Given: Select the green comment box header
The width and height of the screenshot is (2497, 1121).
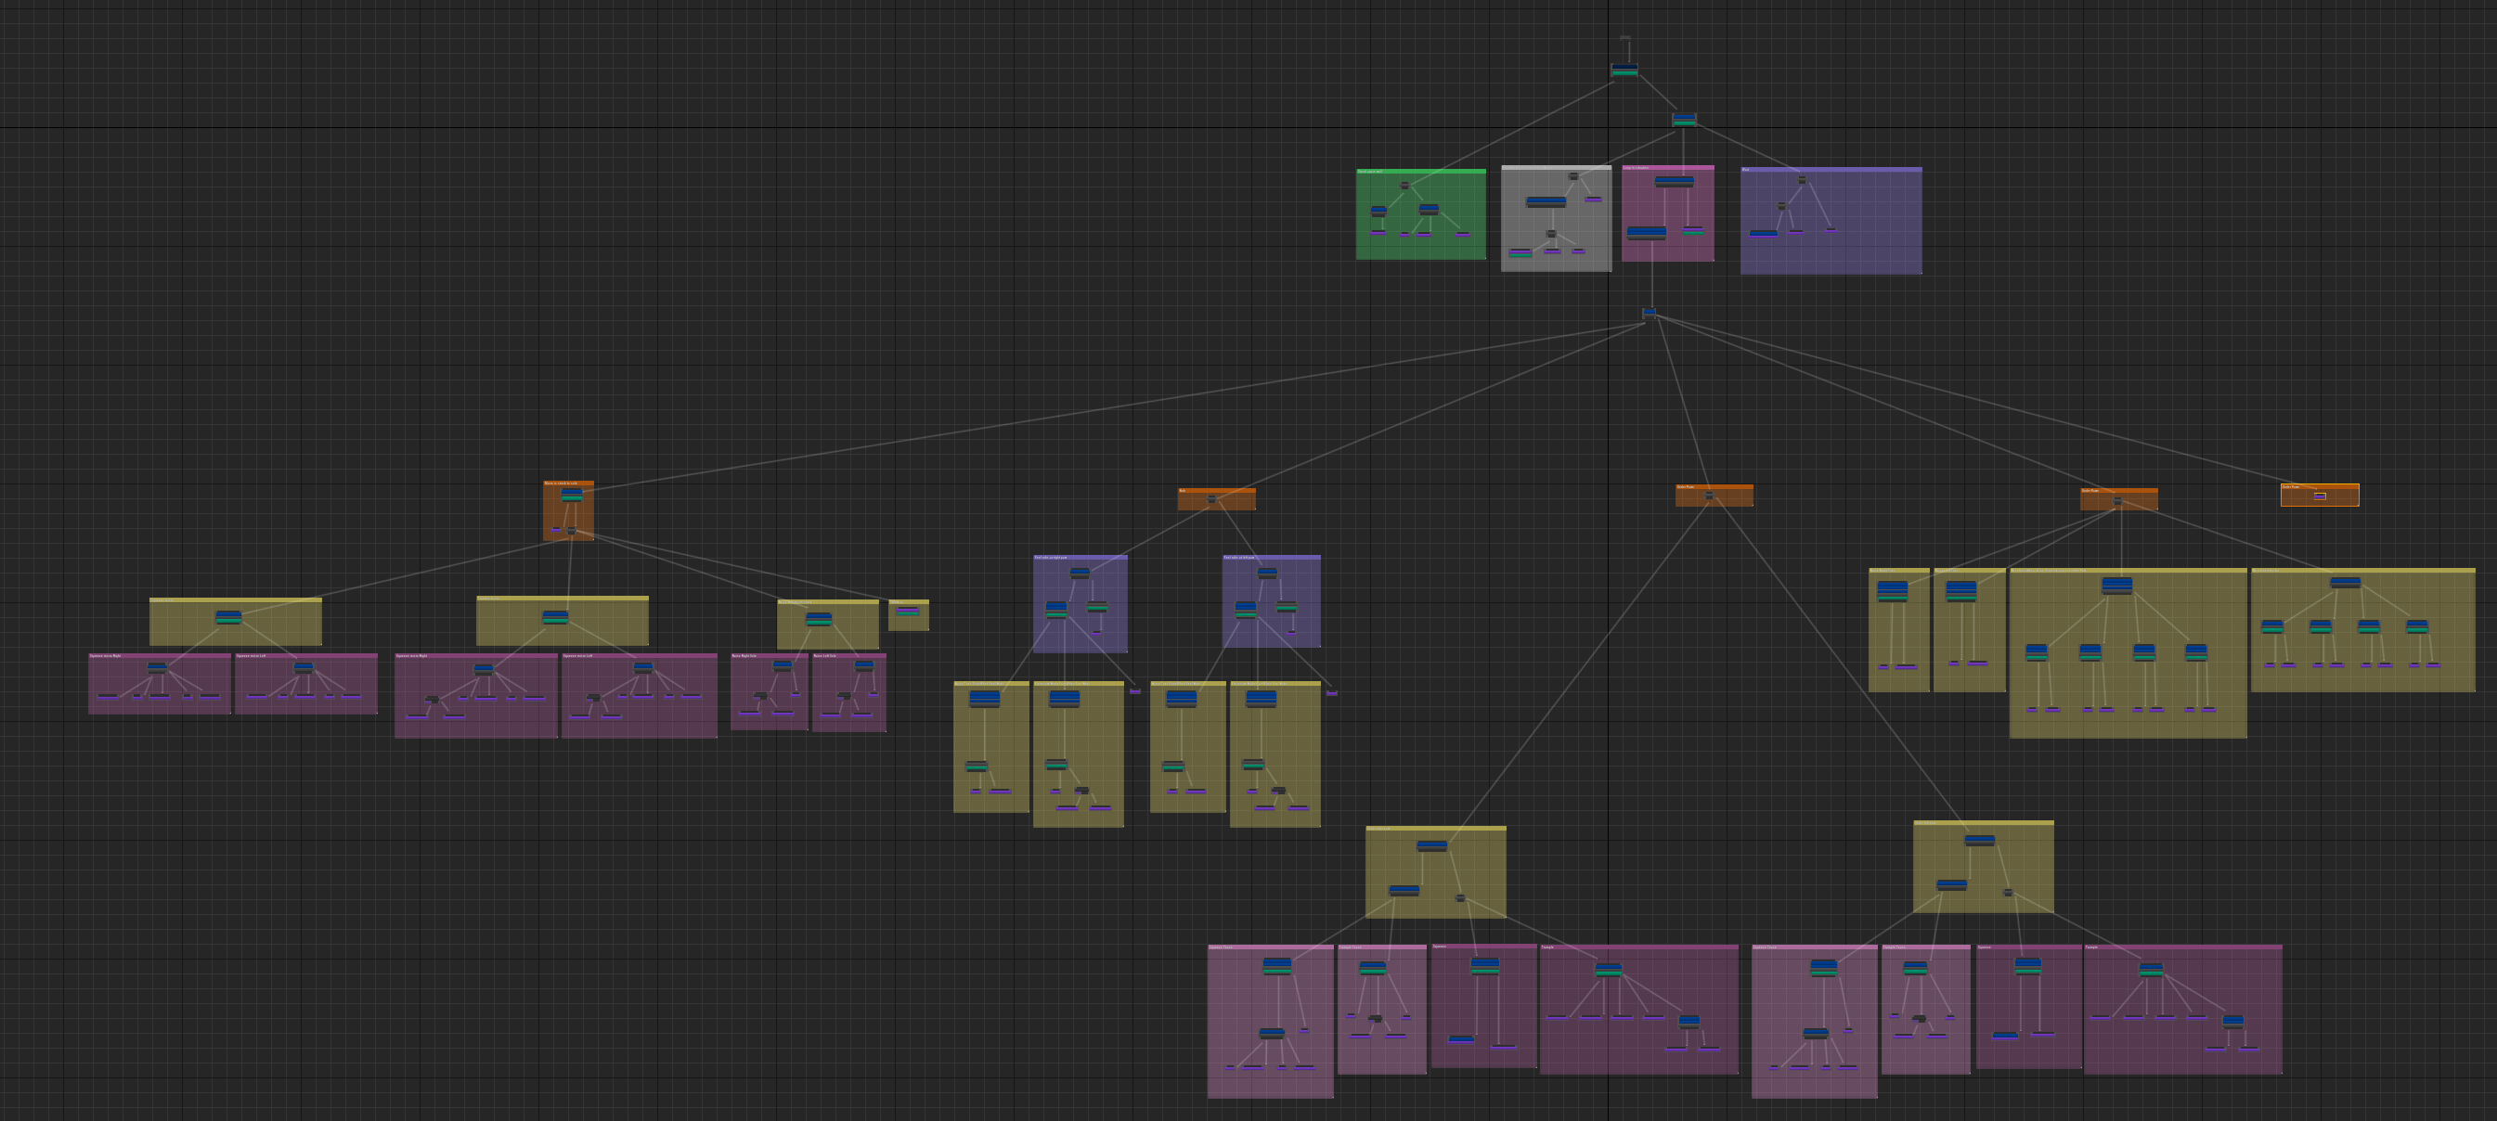Looking at the screenshot, I should [x=1420, y=172].
